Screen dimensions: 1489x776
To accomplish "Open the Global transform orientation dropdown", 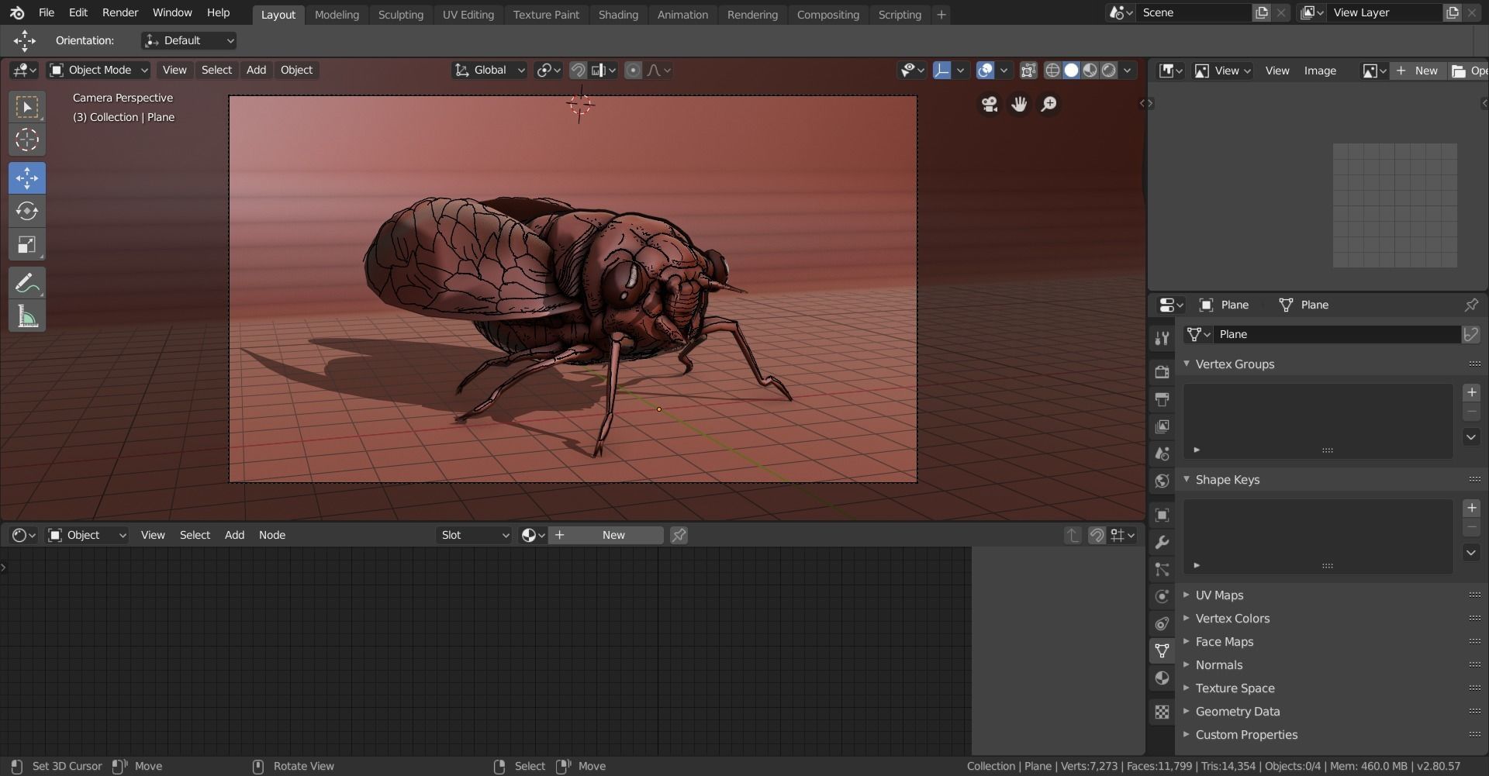I will pos(489,70).
